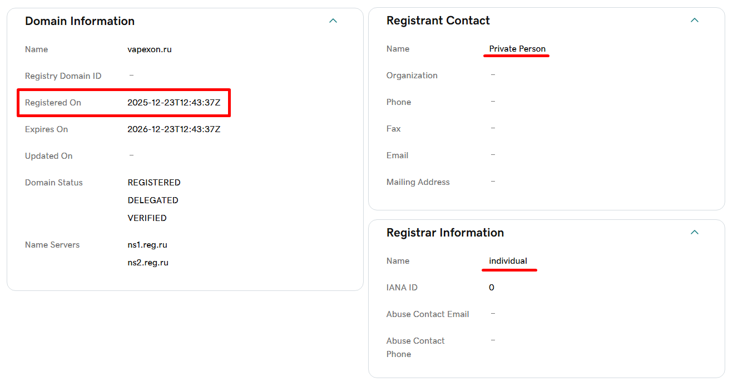This screenshot has height=382, width=733.
Task: Click the Registrar Information heading
Action: (445, 233)
